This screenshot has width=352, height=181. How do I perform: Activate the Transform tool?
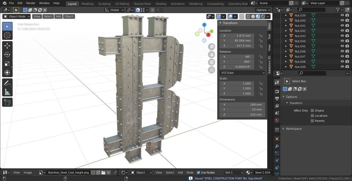click(7, 73)
